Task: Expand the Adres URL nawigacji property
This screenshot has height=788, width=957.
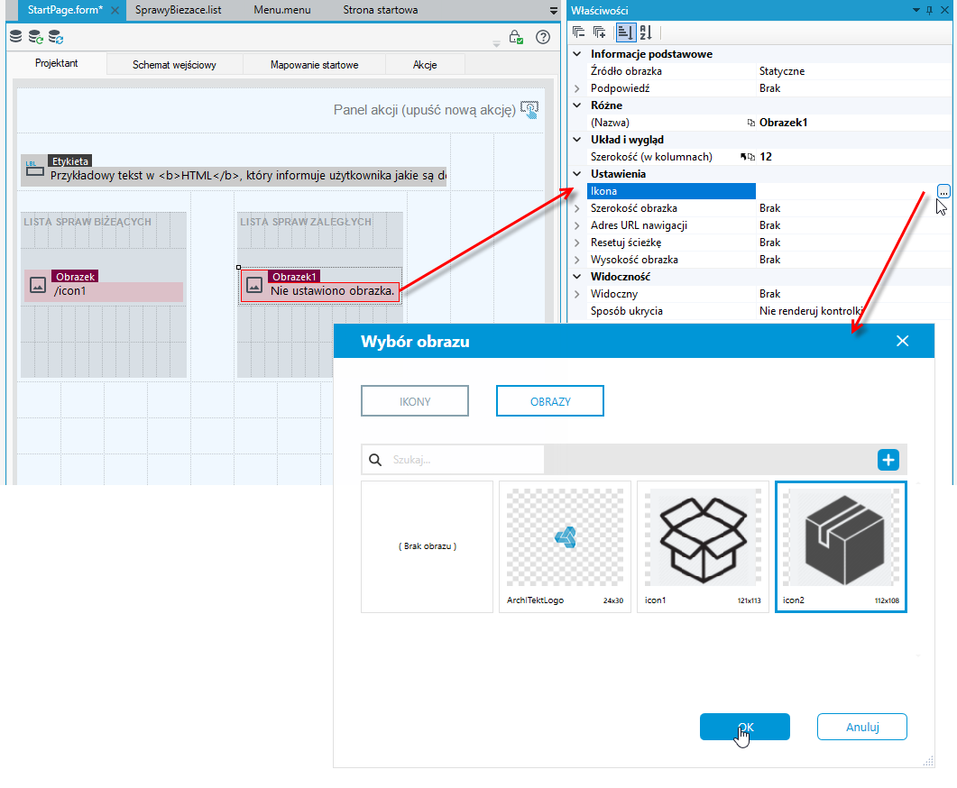Action: coord(576,225)
